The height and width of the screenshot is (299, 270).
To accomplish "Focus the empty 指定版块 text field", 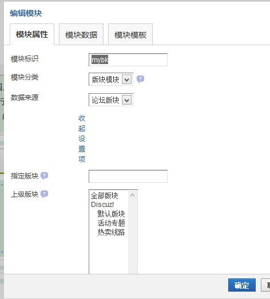I will click(x=128, y=177).
